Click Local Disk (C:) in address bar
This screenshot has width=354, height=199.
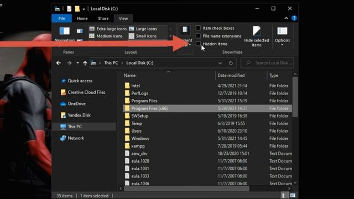(x=140, y=63)
